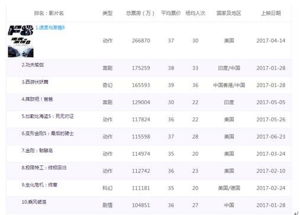Click country cell 印度/中国
Screen dimensions: 300x215
tap(229, 68)
